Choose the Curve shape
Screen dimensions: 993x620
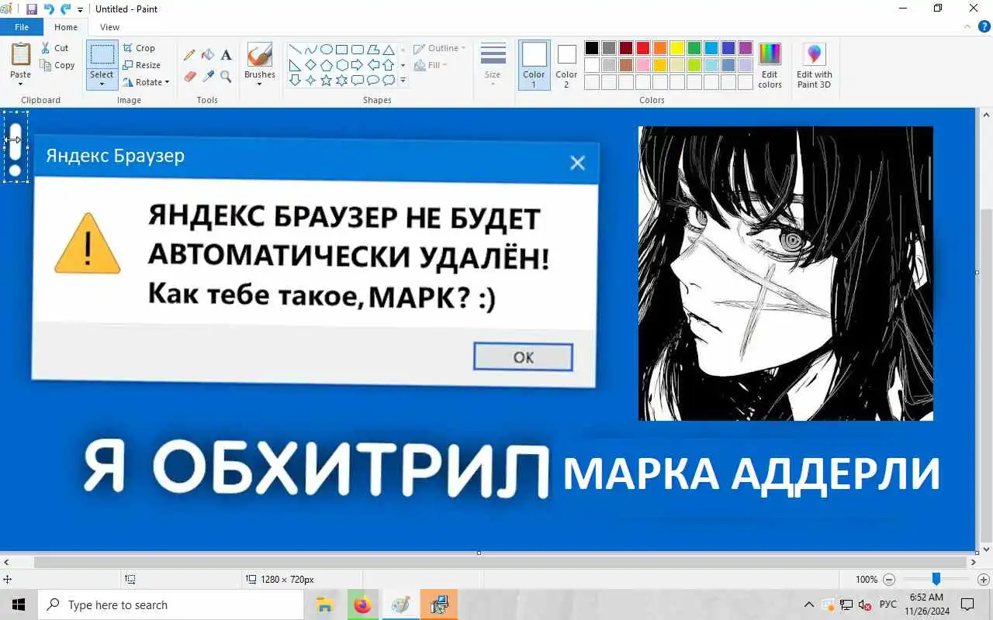tap(310, 50)
